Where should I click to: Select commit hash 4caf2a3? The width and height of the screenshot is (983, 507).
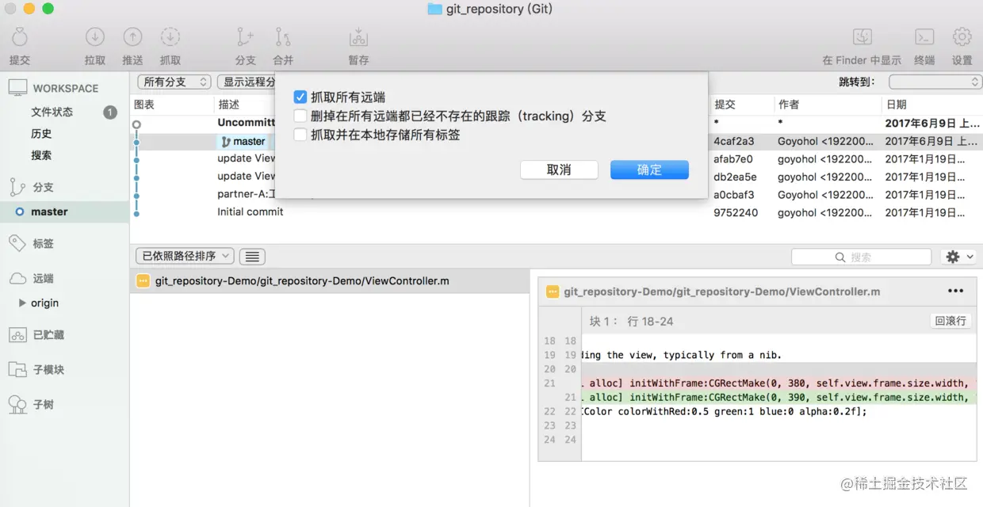pos(733,141)
